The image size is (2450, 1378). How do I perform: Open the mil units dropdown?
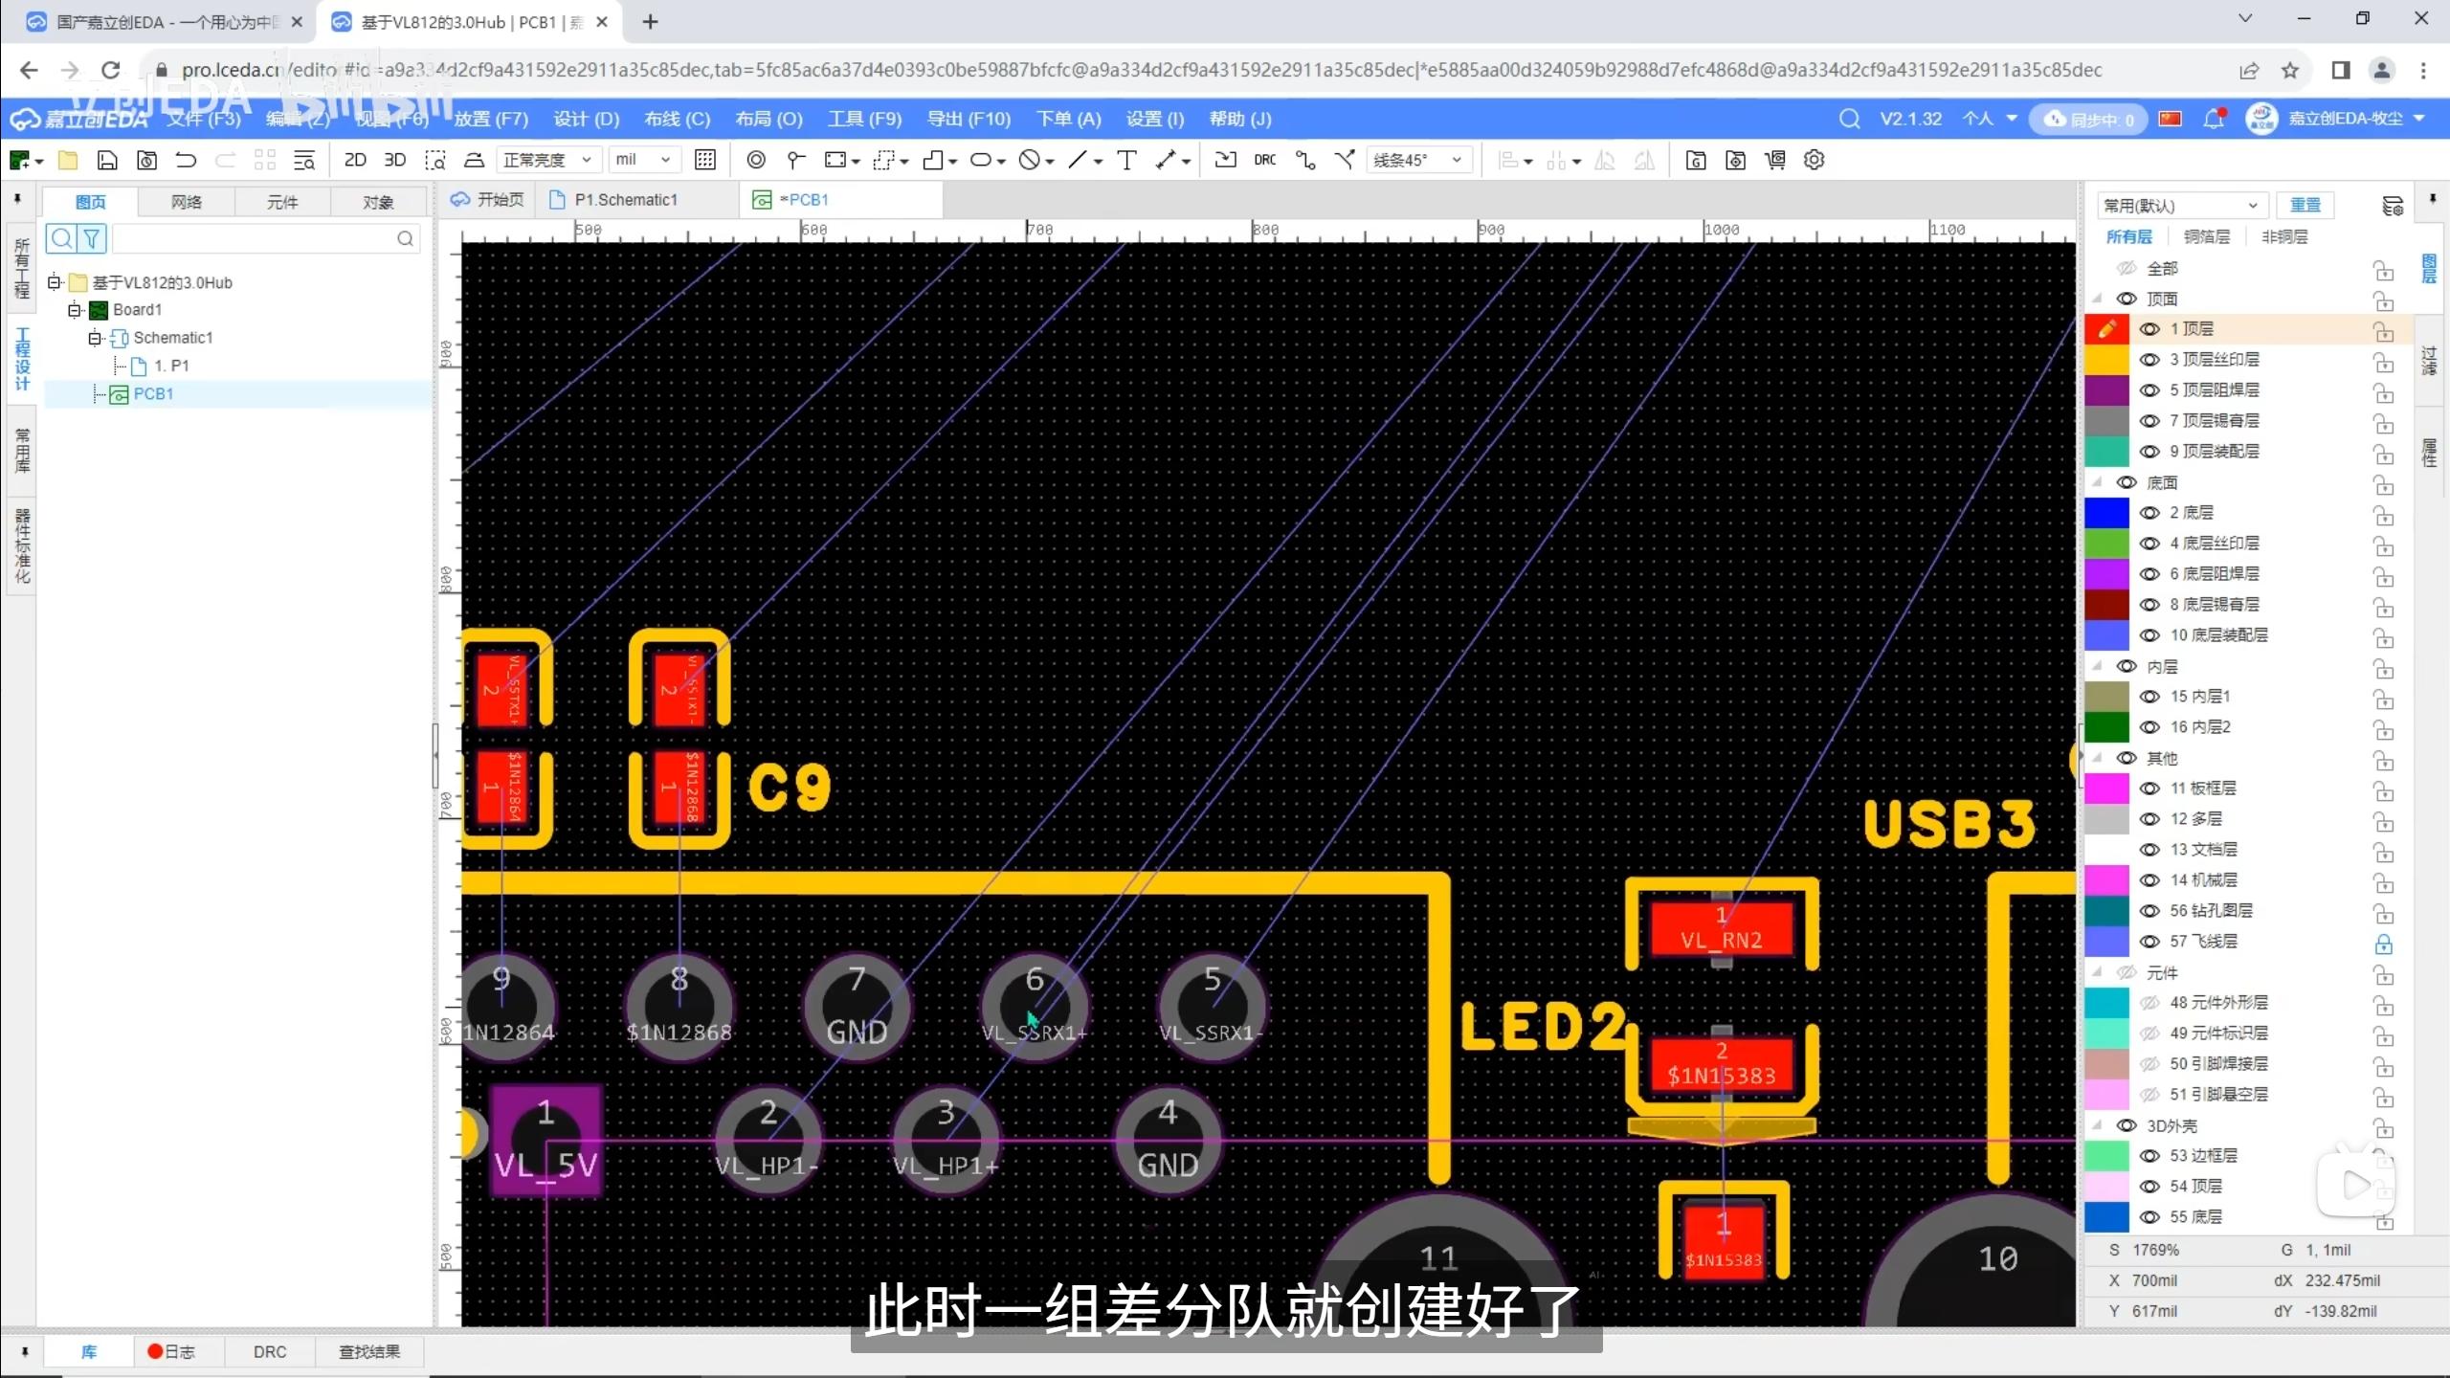pyautogui.click(x=643, y=160)
